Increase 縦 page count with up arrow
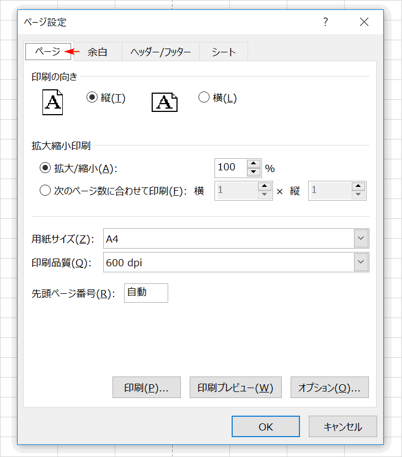 (x=358, y=186)
